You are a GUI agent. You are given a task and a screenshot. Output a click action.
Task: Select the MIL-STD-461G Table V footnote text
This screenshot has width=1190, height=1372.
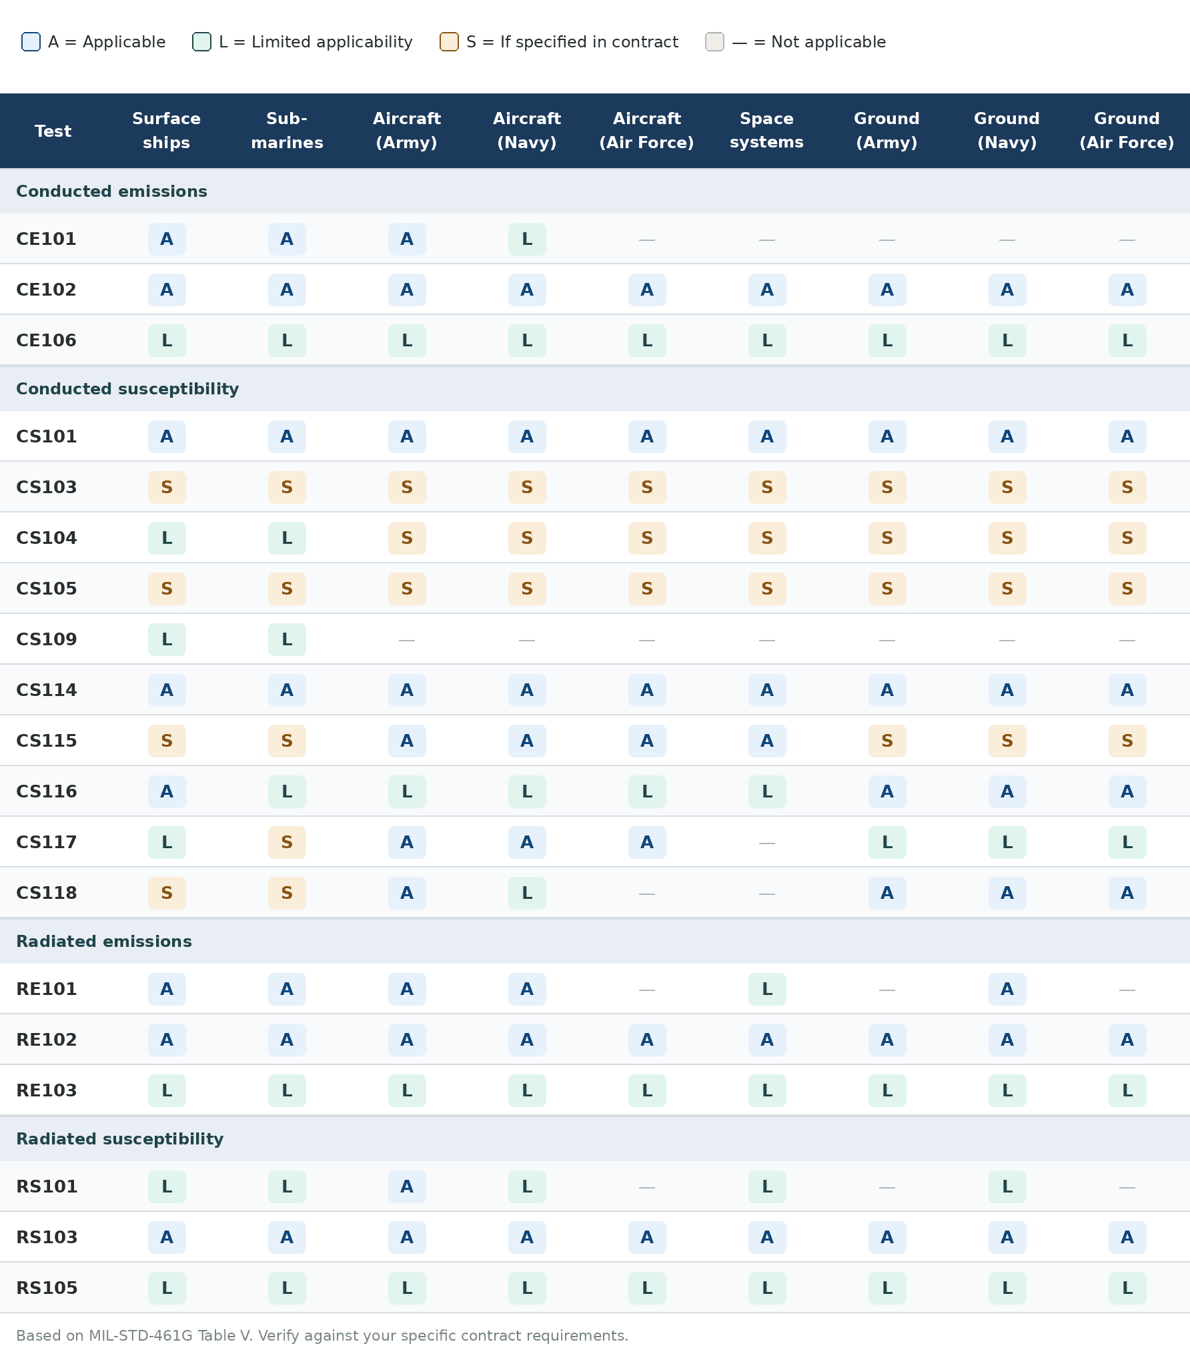pyautogui.click(x=322, y=1335)
